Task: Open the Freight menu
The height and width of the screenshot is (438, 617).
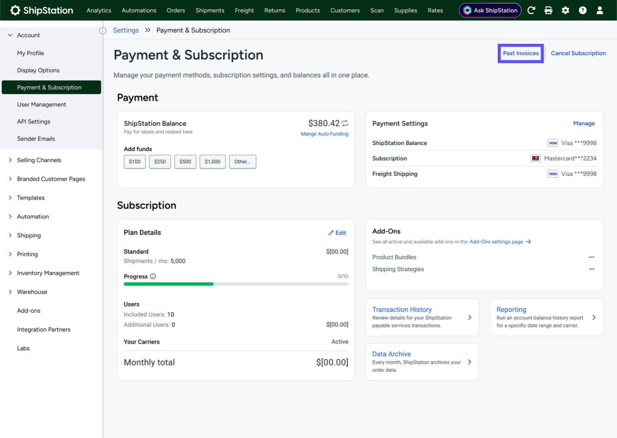Action: pyautogui.click(x=244, y=10)
